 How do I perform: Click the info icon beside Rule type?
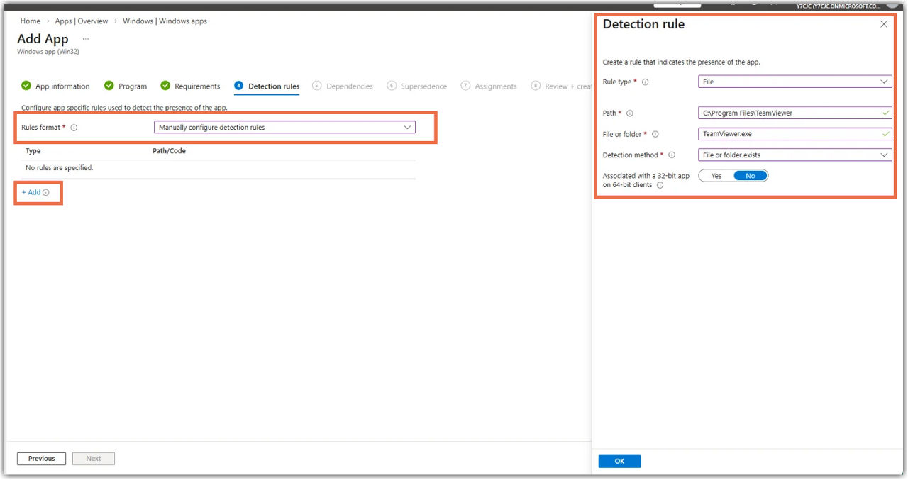[x=646, y=82]
